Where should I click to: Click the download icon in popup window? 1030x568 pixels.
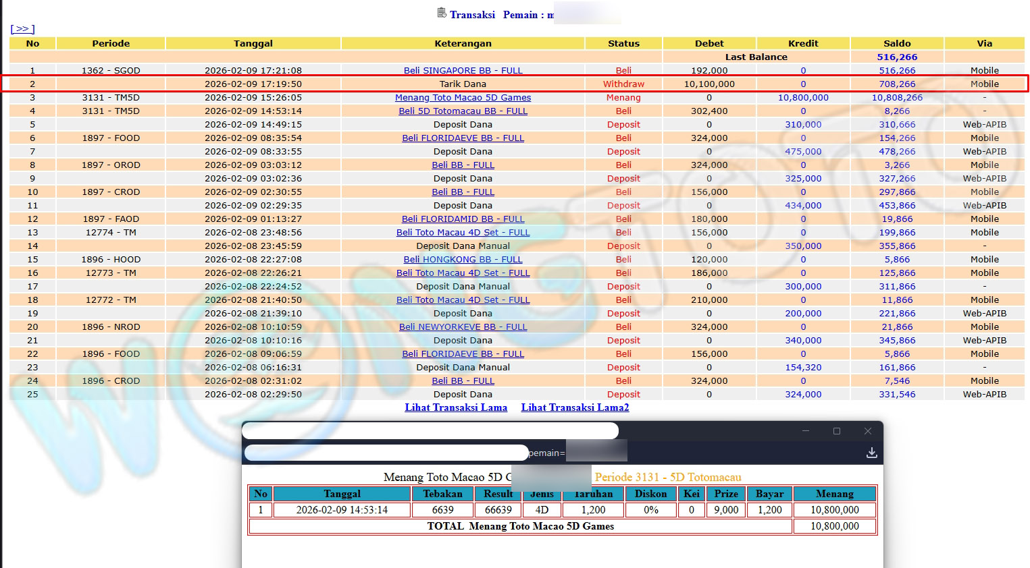pos(871,453)
